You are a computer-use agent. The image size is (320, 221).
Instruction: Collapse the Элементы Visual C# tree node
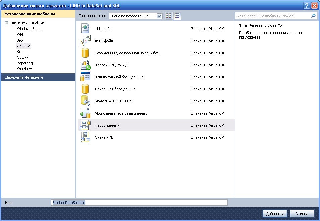(6, 23)
